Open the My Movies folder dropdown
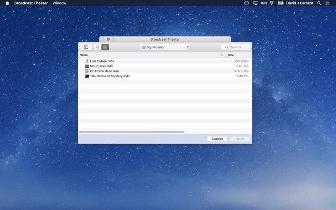336x210 pixels. pos(165,47)
